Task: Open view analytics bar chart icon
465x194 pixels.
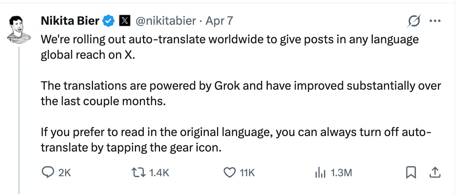Action: [321, 172]
